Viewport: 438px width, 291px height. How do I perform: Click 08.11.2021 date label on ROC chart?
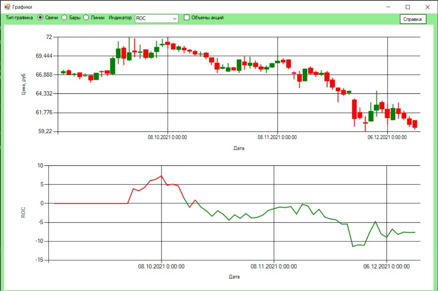pos(274,266)
